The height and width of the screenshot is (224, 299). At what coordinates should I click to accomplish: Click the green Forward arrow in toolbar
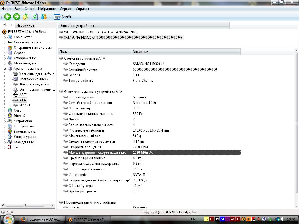click(17, 17)
